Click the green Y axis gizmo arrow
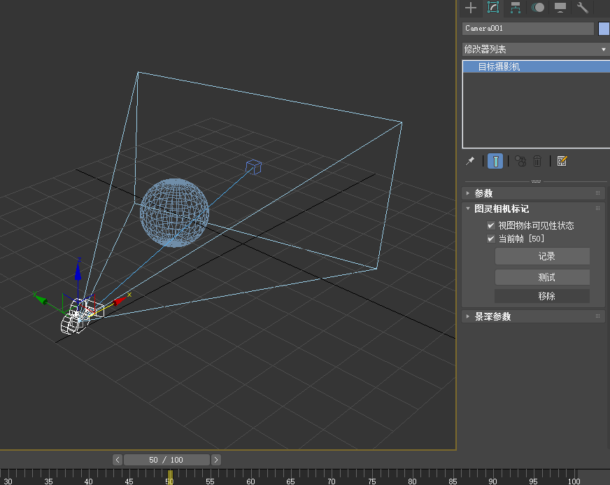610x485 pixels. [x=40, y=299]
